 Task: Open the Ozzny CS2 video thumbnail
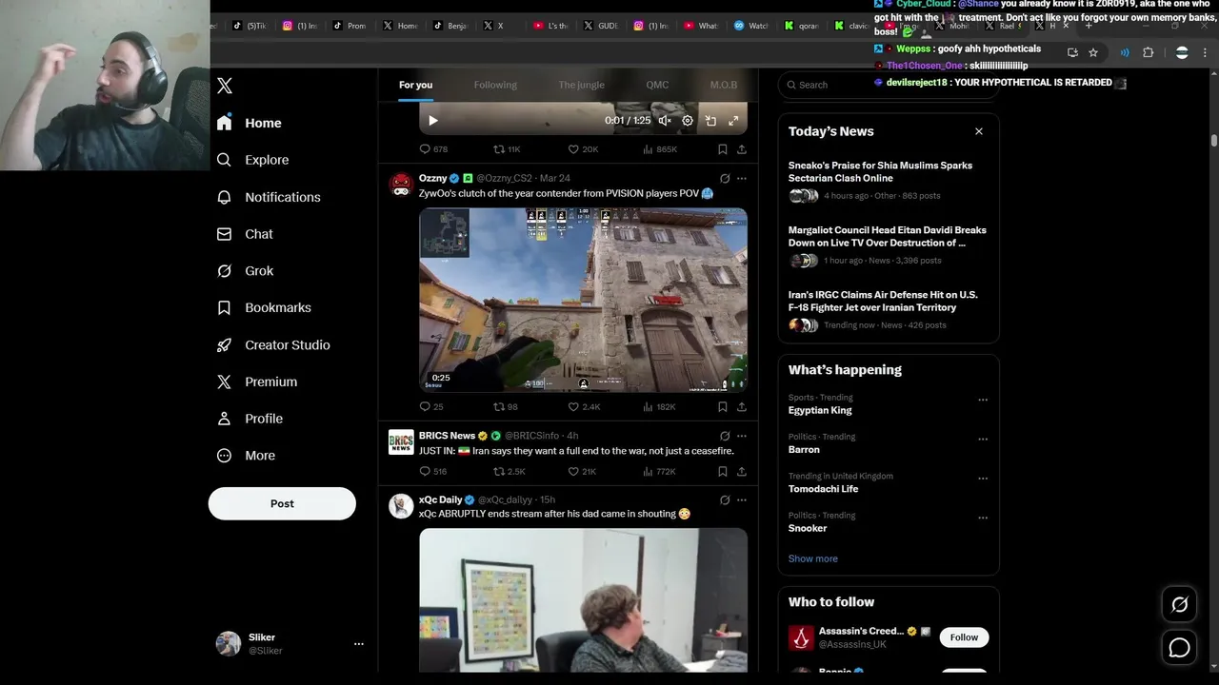[583, 300]
